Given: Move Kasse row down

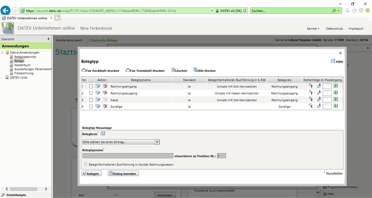Looking at the screenshot, I should [319, 99].
